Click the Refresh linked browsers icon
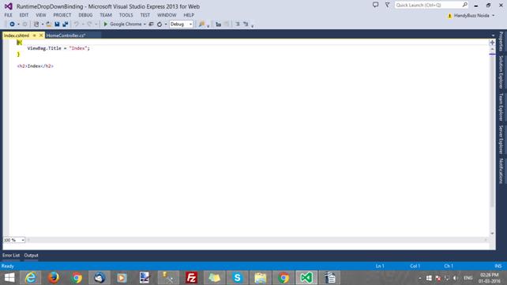The height and width of the screenshot is (285, 507). (x=160, y=24)
